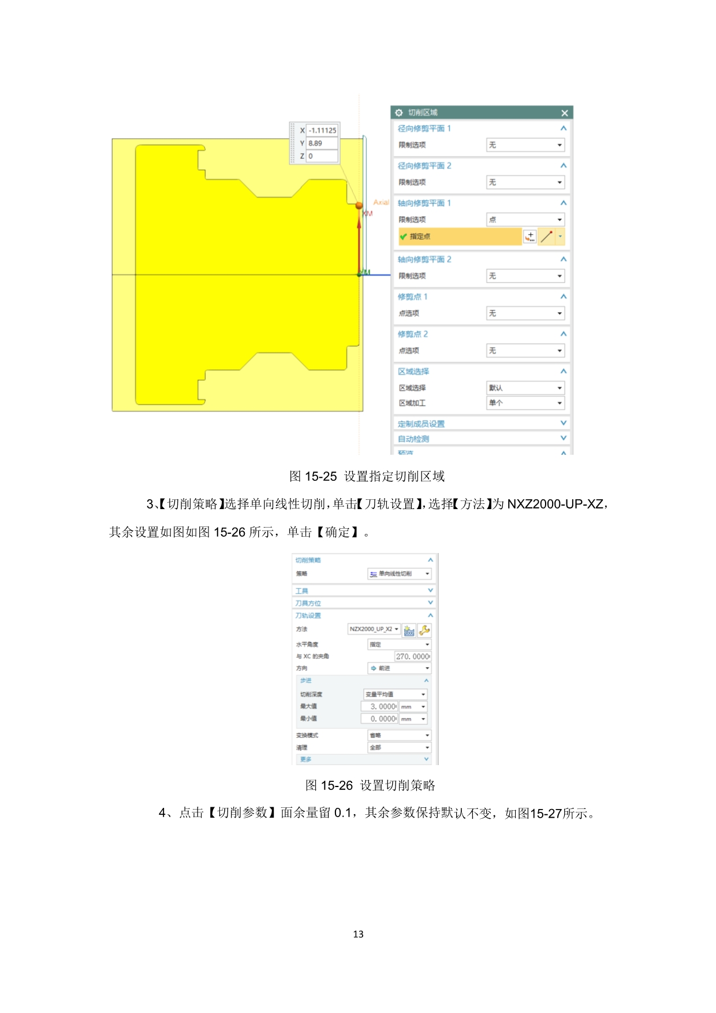Collapse the 刀轨设置 section
716x1013 pixels.
coord(430,615)
